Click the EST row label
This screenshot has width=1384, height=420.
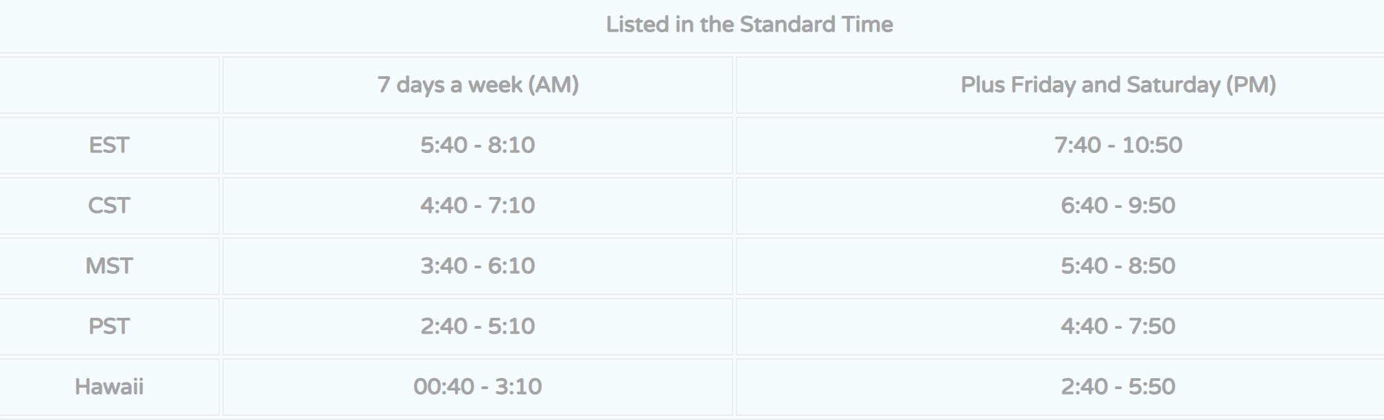point(109,145)
